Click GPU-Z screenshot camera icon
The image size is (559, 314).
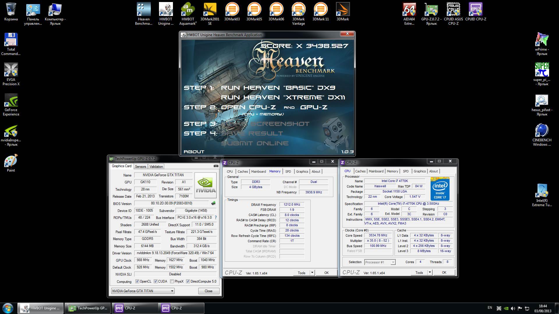(x=216, y=166)
